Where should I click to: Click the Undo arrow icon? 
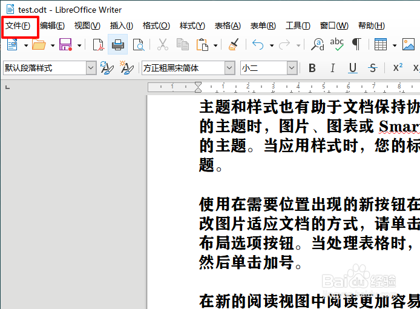[x=258, y=44]
